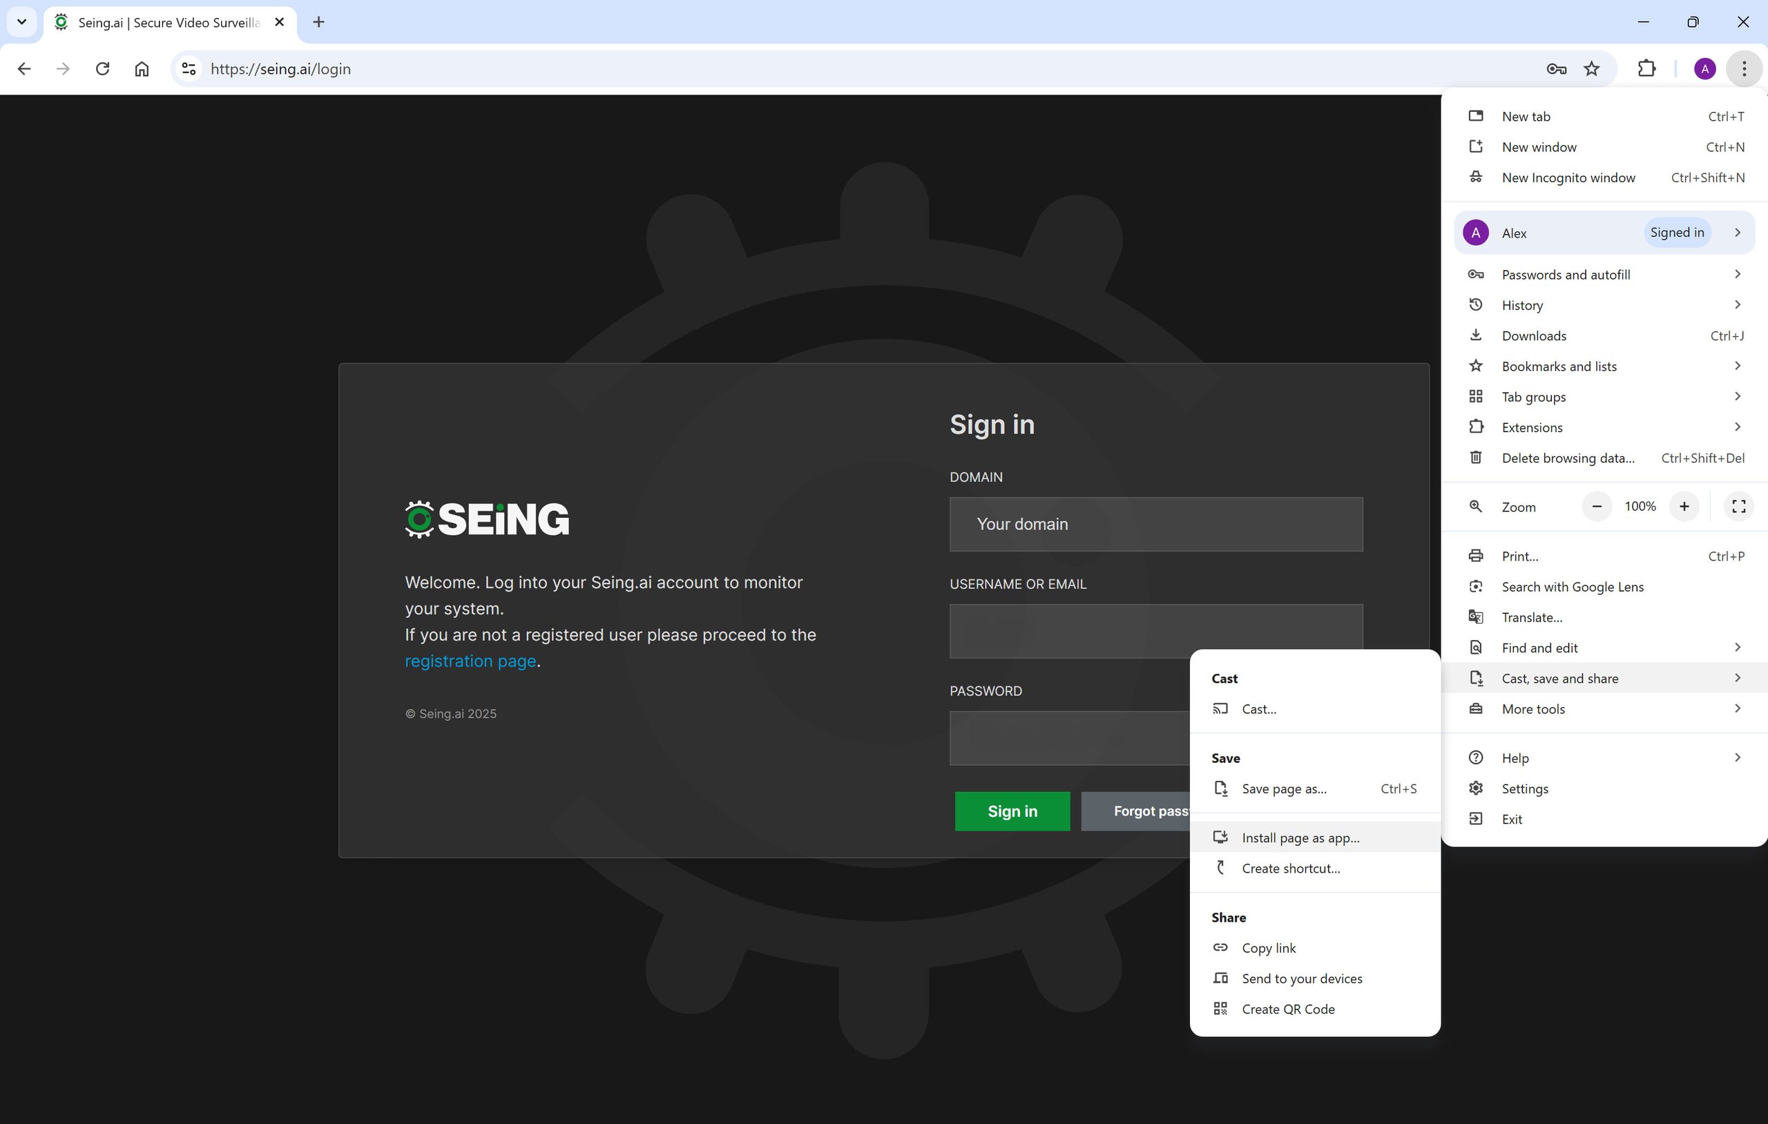The image size is (1768, 1124).
Task: Open the tab search dropdown arrow
Action: tap(21, 22)
